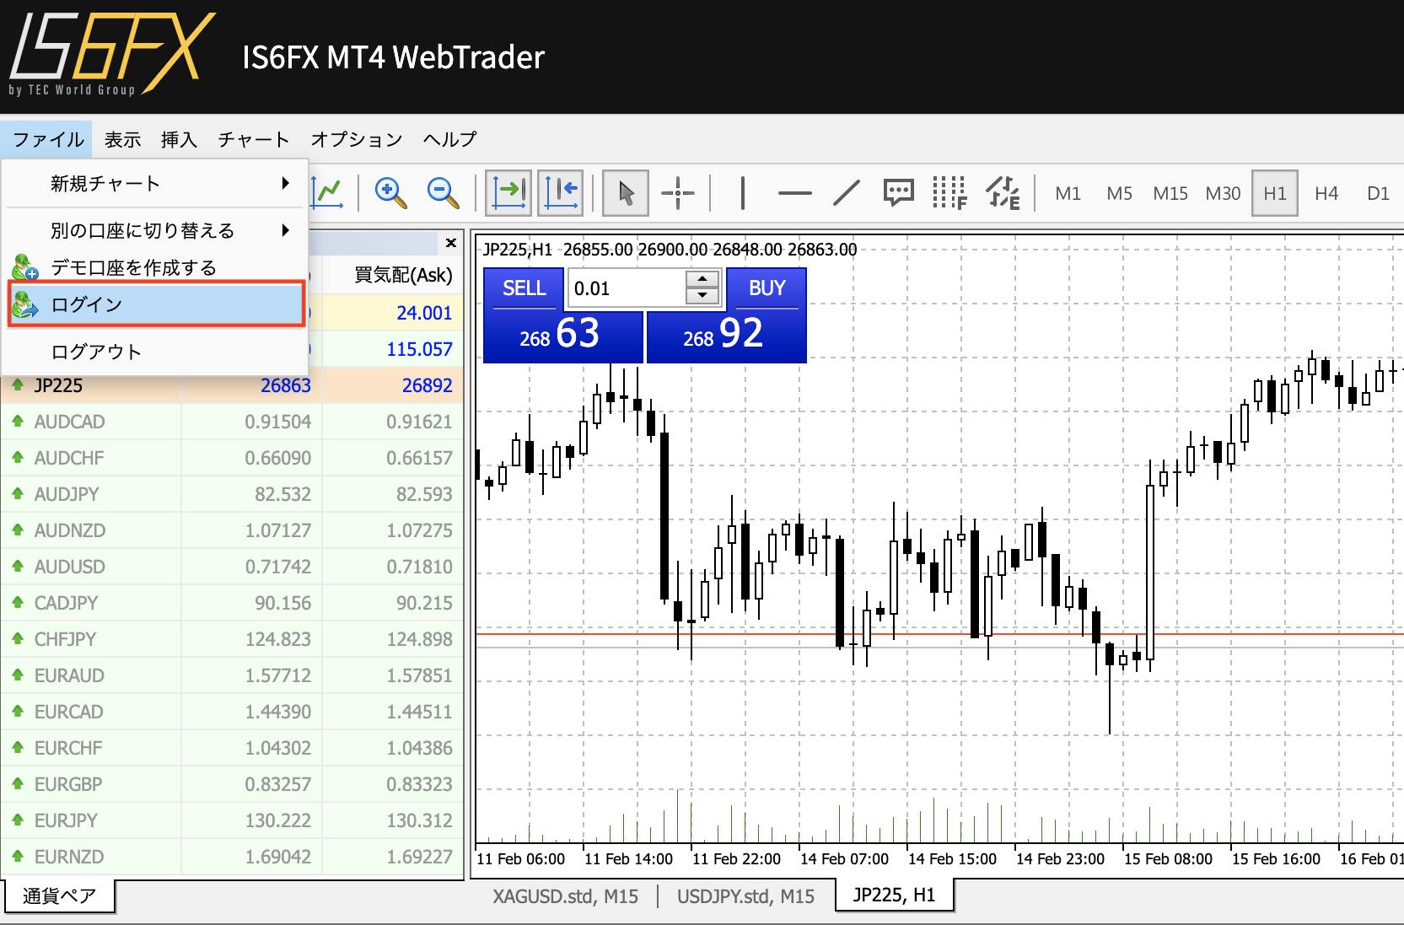Click the zoom out magnifier icon

[443, 193]
